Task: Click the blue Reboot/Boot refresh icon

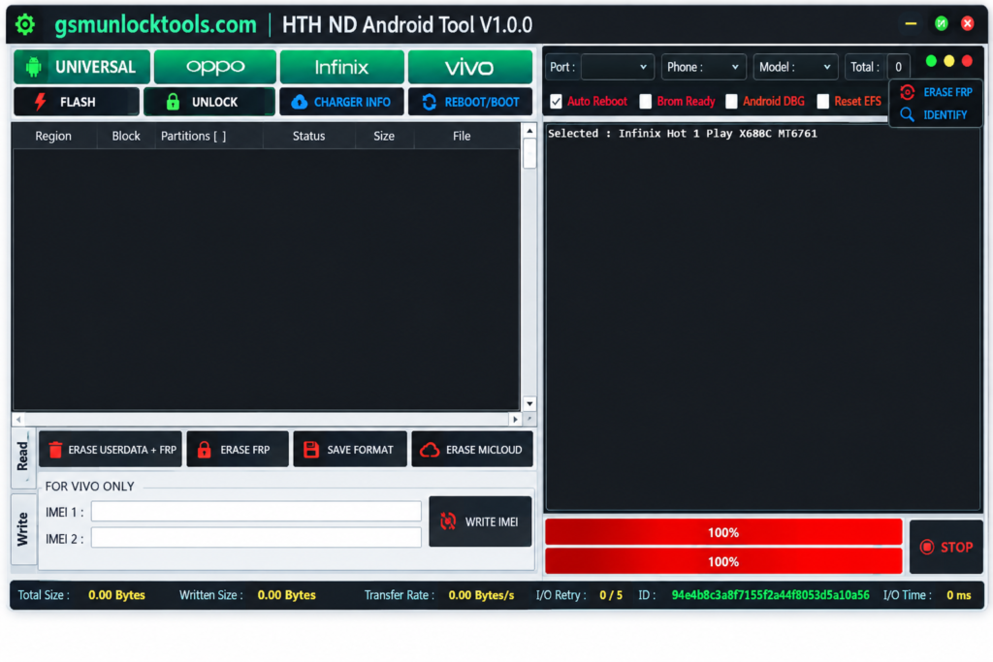Action: [430, 102]
